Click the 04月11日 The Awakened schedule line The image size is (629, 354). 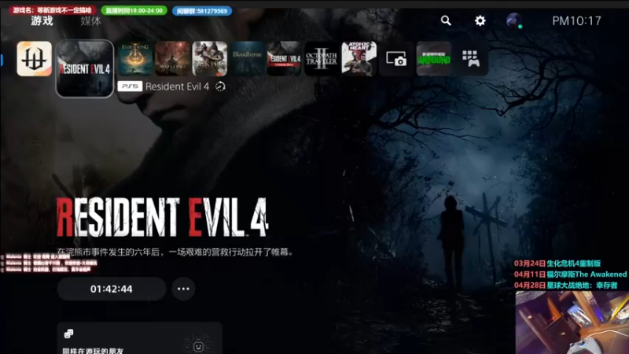(571, 275)
